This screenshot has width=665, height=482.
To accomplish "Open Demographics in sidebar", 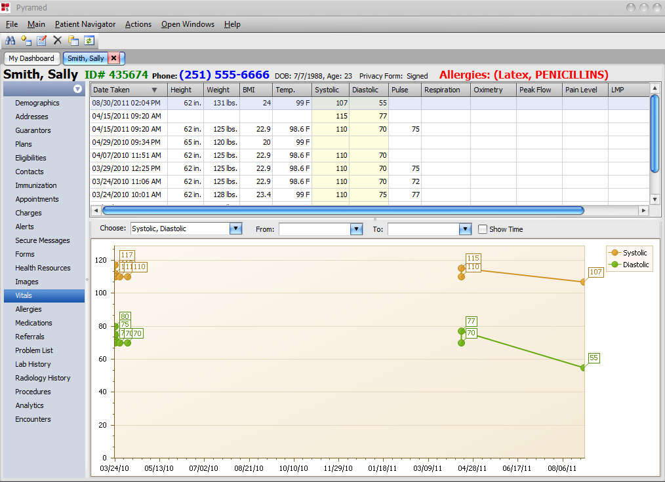I will pos(37,103).
